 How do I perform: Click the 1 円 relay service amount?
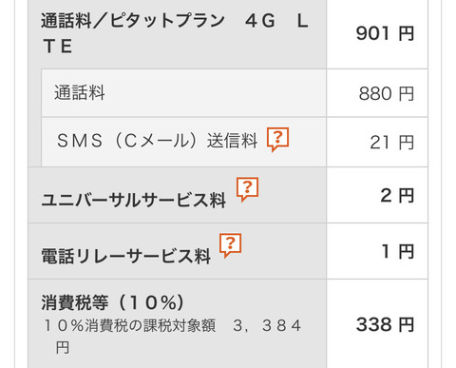pos(398,251)
